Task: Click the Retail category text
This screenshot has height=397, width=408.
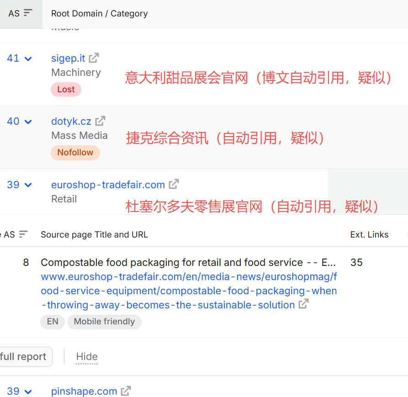Action: point(64,199)
